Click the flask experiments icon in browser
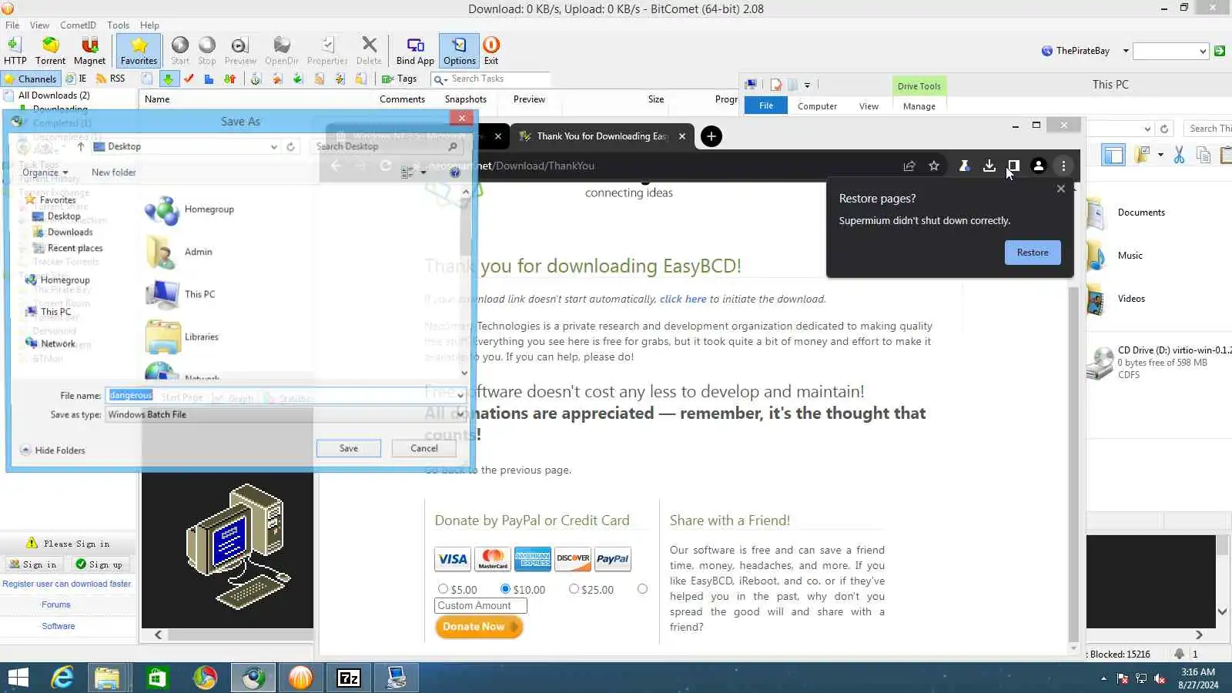The image size is (1232, 693). (964, 166)
